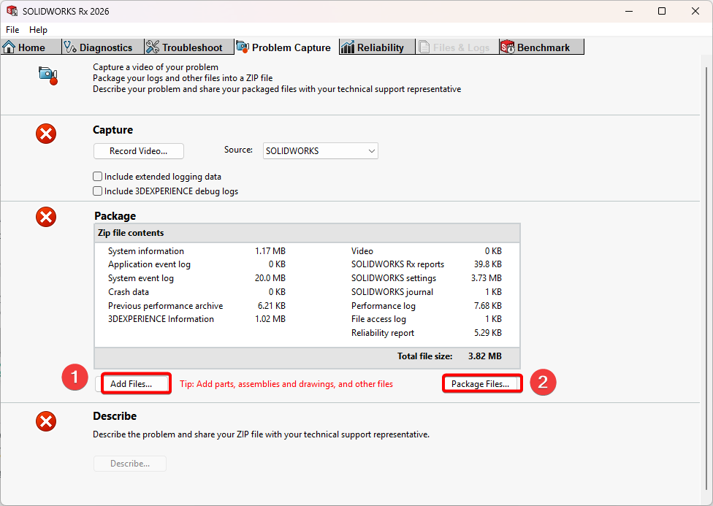Screen dimensions: 713x506
Task: Click the 20.0 MB size value
Action: point(270,277)
